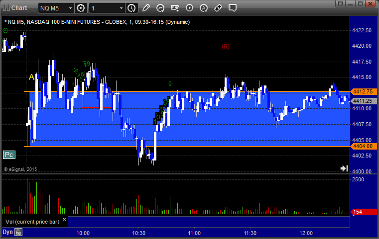
Task: Click the 11:30 time axis label
Action: [250, 233]
